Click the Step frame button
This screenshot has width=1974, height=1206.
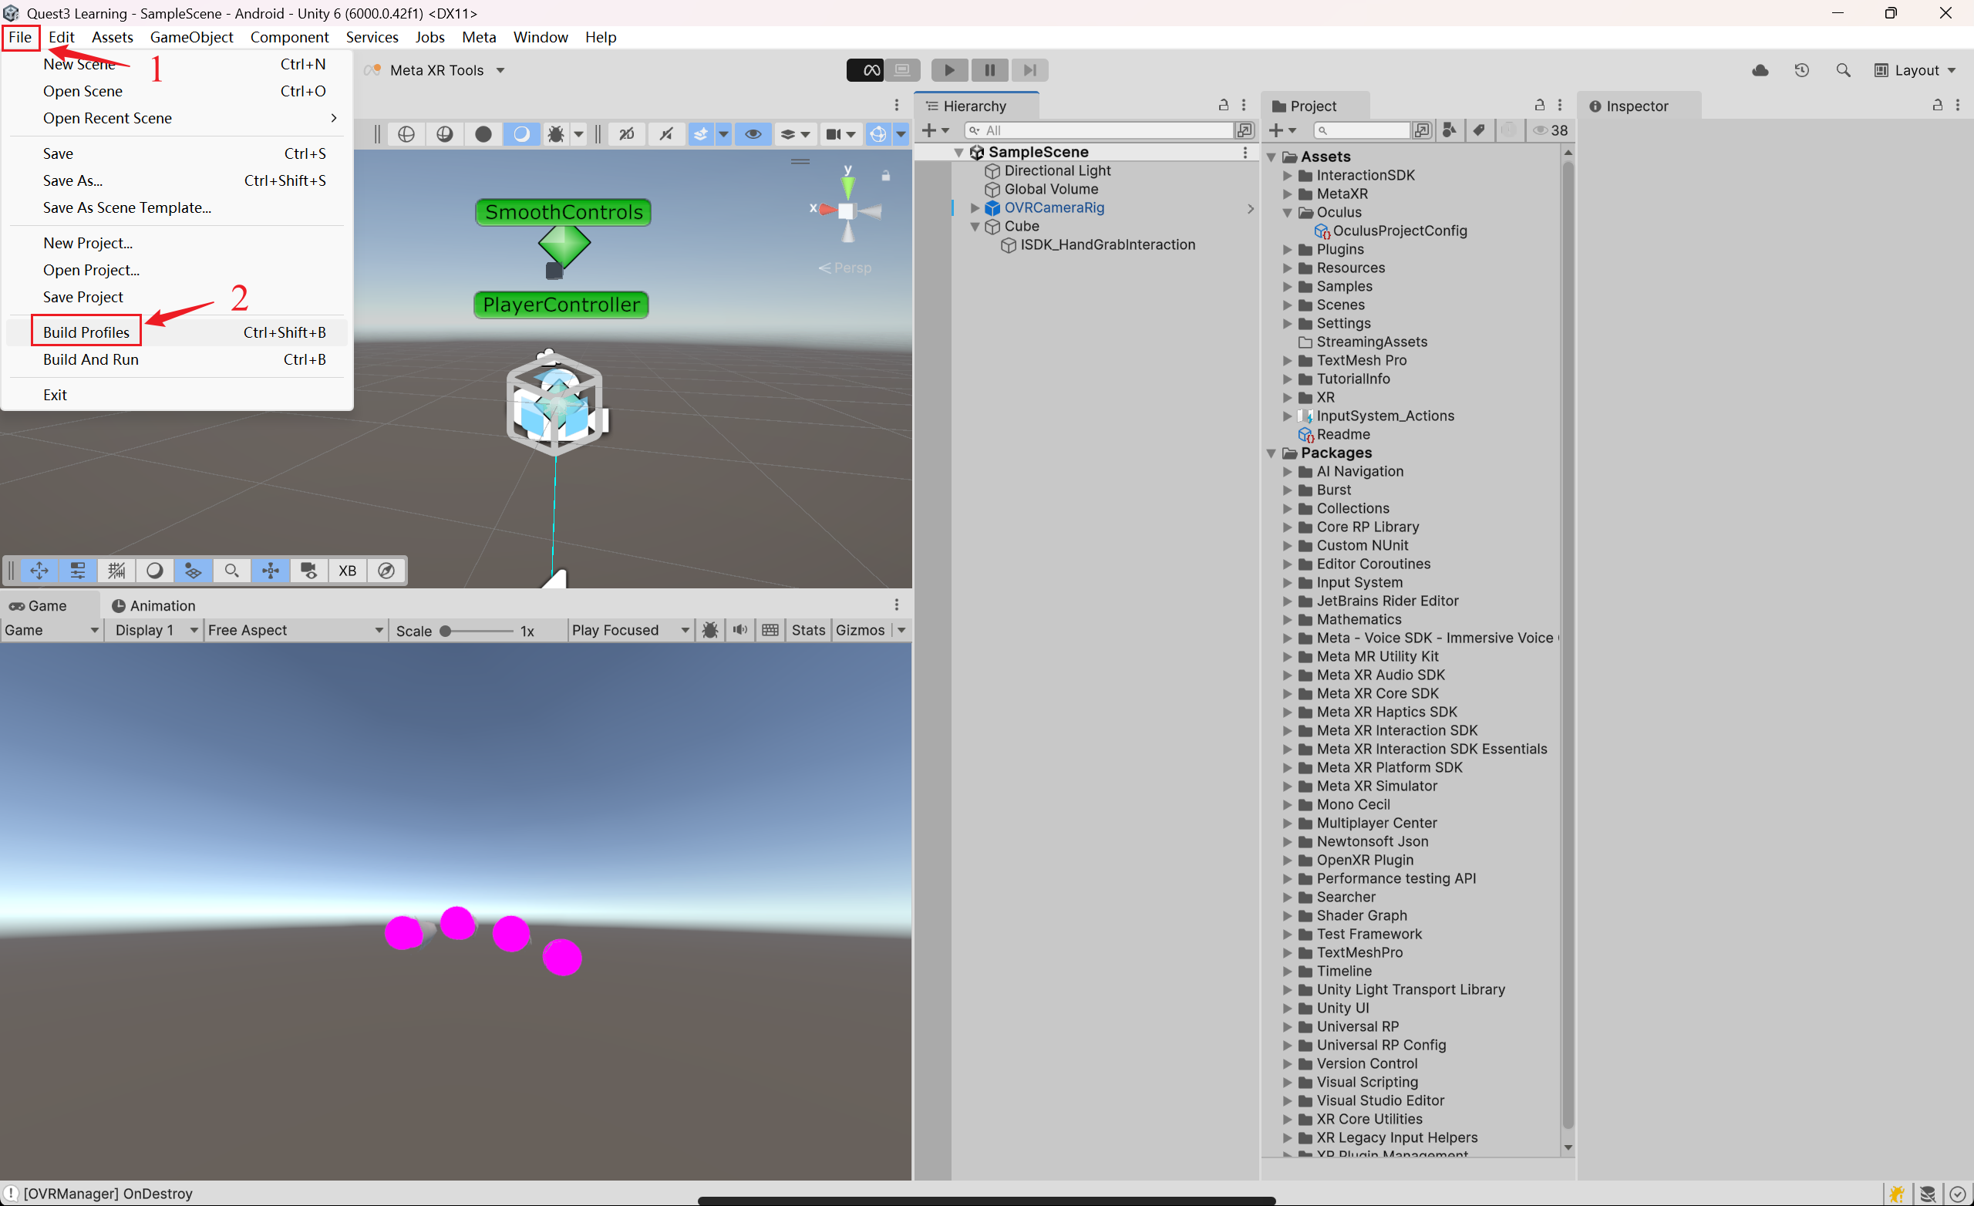click(1029, 70)
